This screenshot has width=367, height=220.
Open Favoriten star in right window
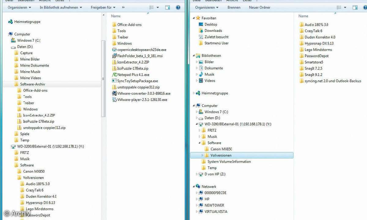[x=206, y=18]
